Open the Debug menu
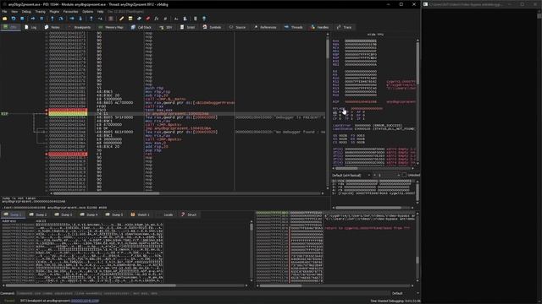Screen dimensions: 542x304 (26, 11)
